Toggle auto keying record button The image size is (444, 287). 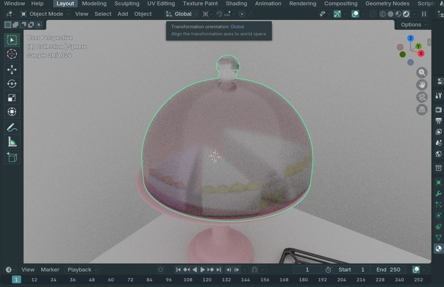pos(160,269)
